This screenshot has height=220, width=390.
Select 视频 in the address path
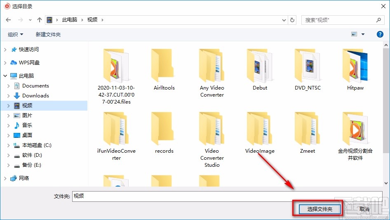(x=92, y=20)
